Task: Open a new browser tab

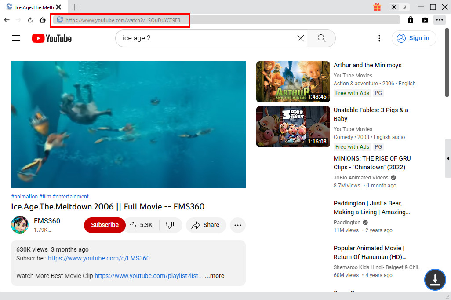Action: tap(75, 7)
